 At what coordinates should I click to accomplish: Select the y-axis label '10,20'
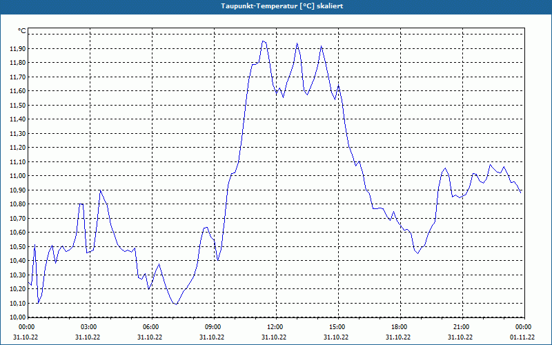coord(18,289)
